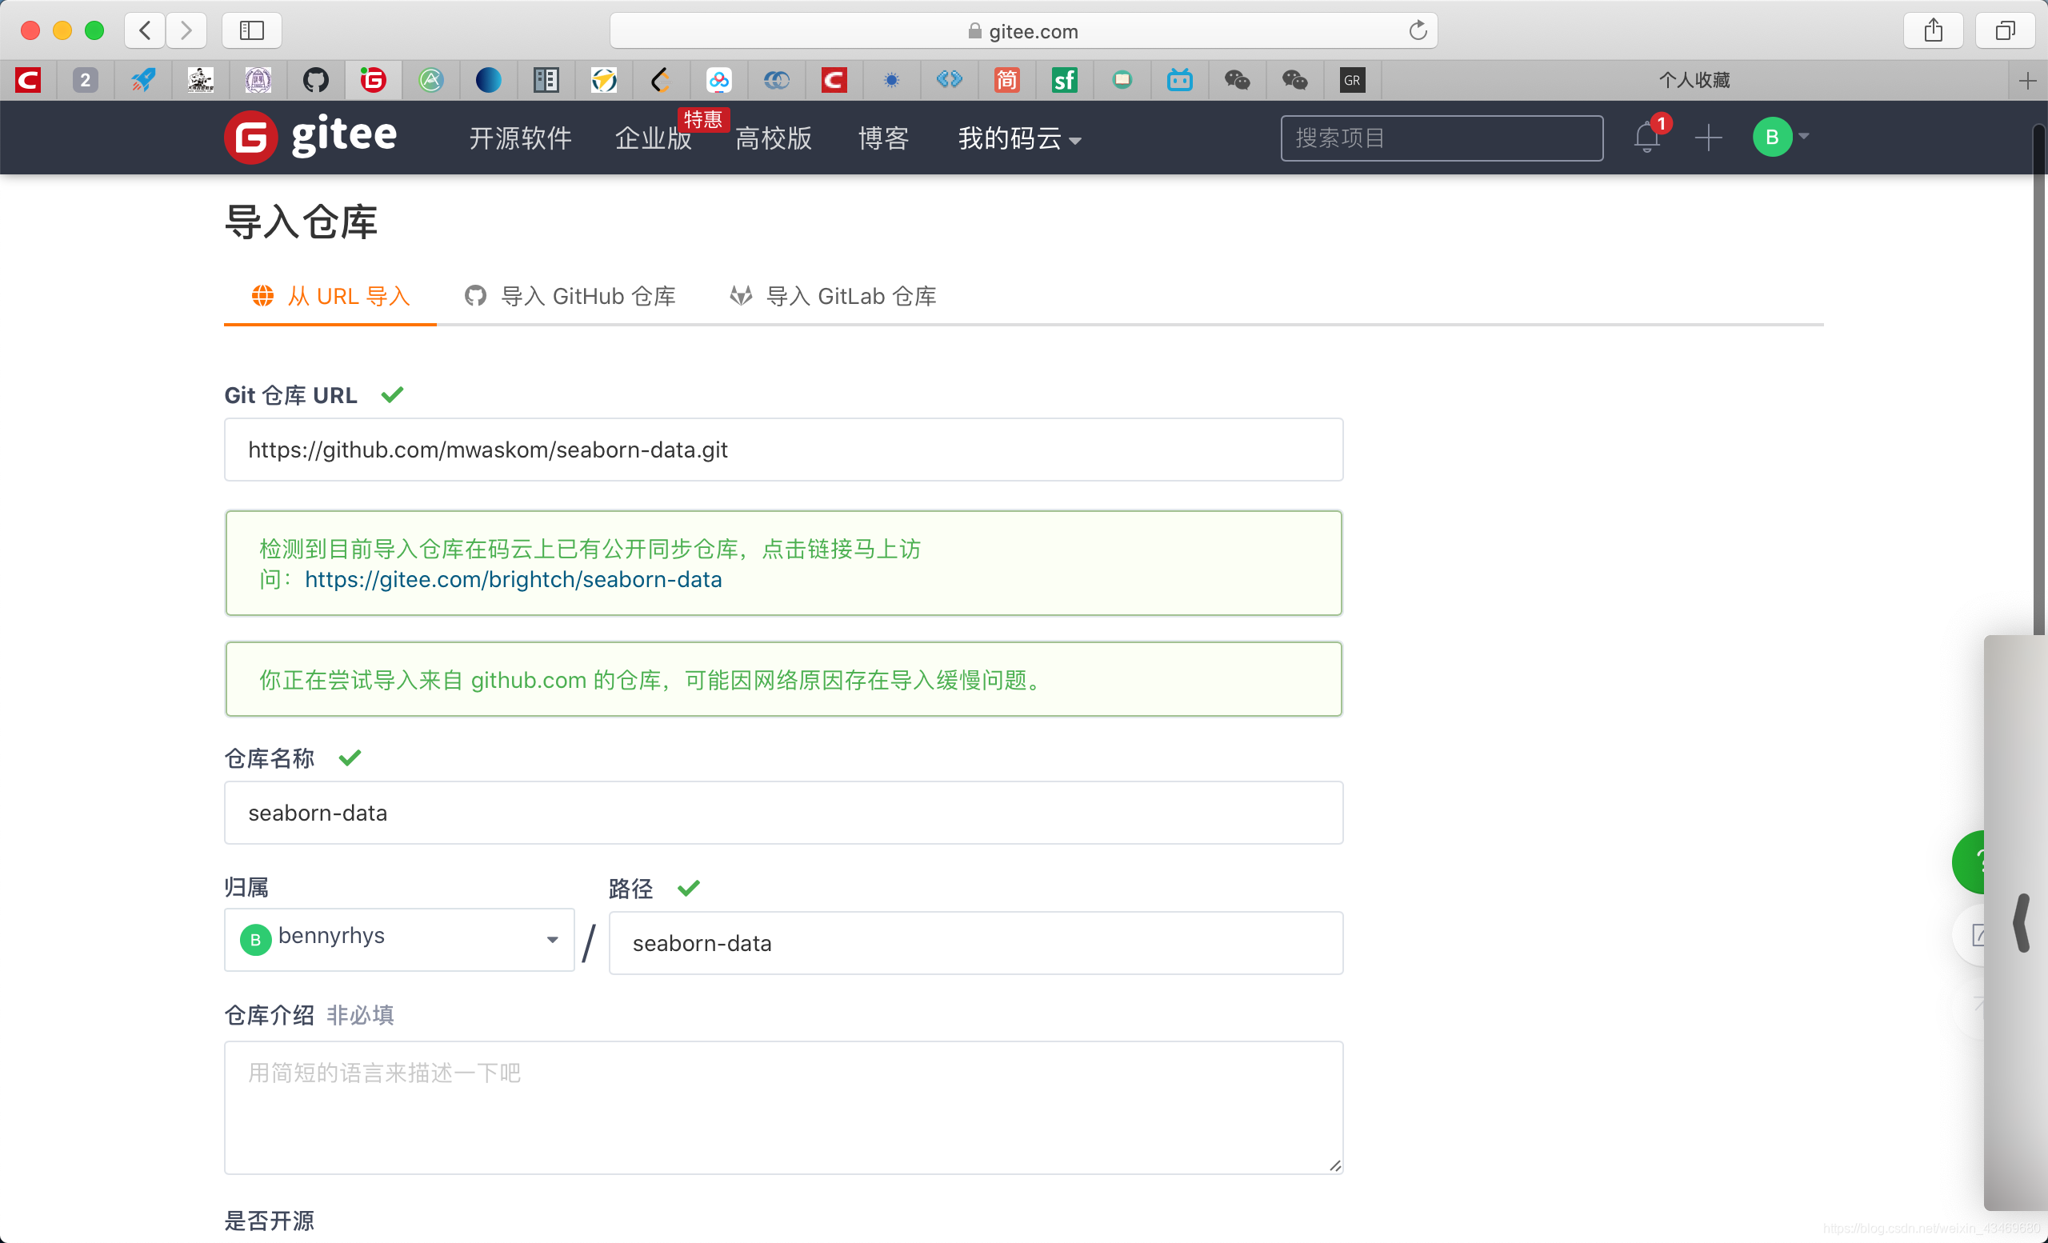Expand the 归属 bennyrhys dropdown
2048x1243 pixels.
(399, 939)
